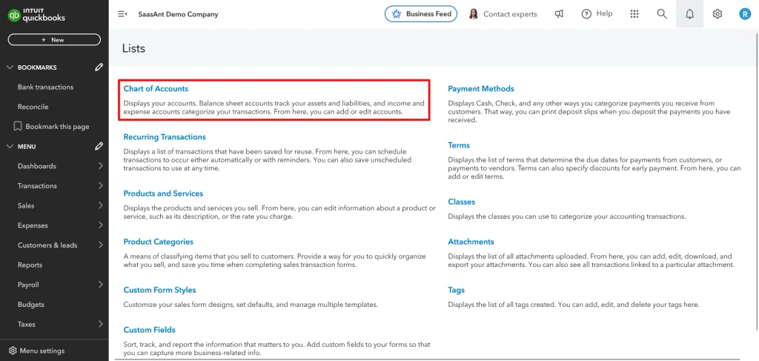This screenshot has height=361, width=759.
Task: Open the Business Feed button
Action: click(421, 14)
